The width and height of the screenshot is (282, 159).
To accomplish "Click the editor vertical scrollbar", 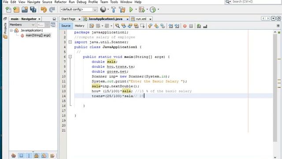I will click(275, 87).
